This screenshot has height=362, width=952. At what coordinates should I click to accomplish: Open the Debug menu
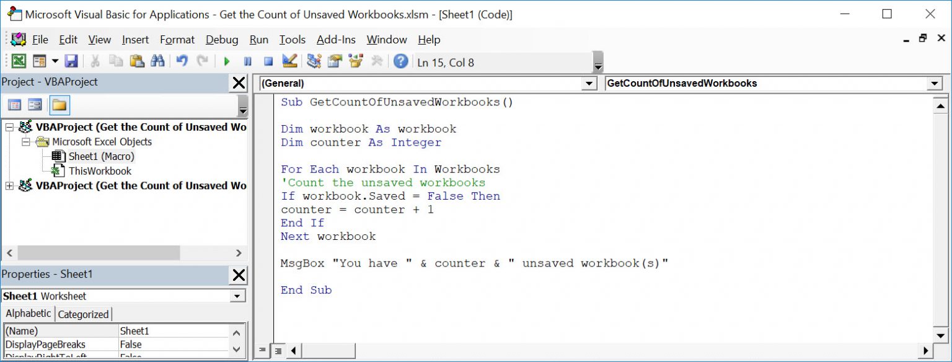(222, 40)
